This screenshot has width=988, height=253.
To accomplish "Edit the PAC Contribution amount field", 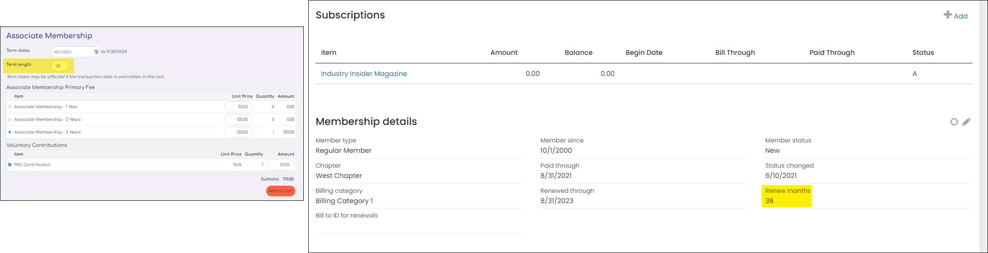I will [x=280, y=164].
